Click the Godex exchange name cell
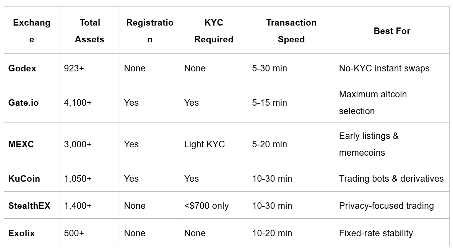This screenshot has height=250, width=453. point(22,68)
